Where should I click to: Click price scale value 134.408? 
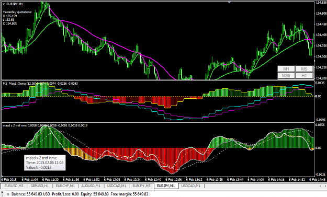[x=321, y=35]
